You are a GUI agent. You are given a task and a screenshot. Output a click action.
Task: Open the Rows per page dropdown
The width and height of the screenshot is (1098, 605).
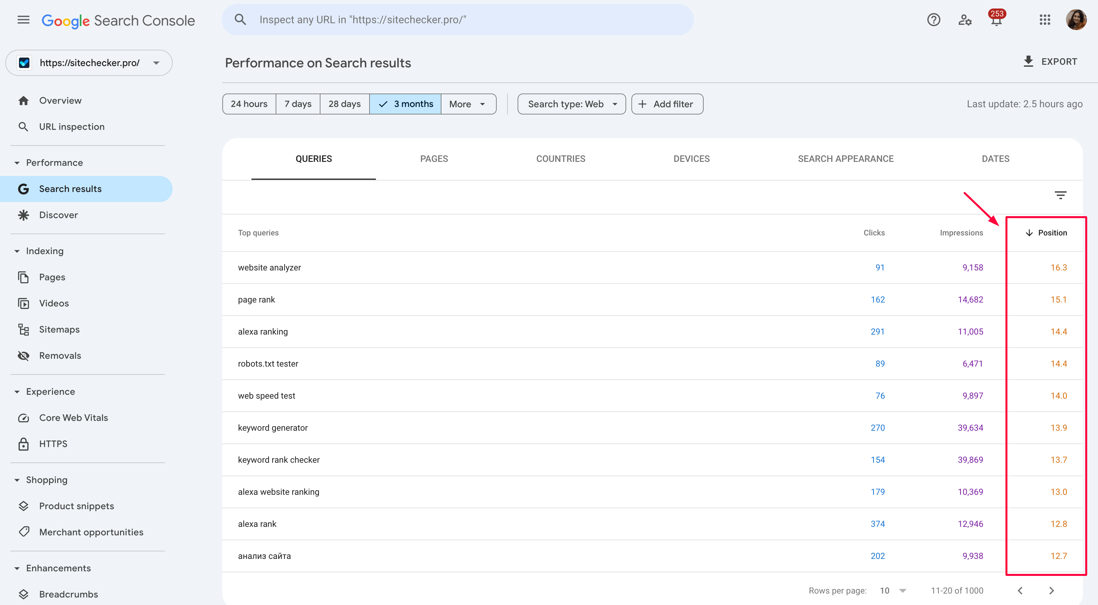tap(893, 591)
